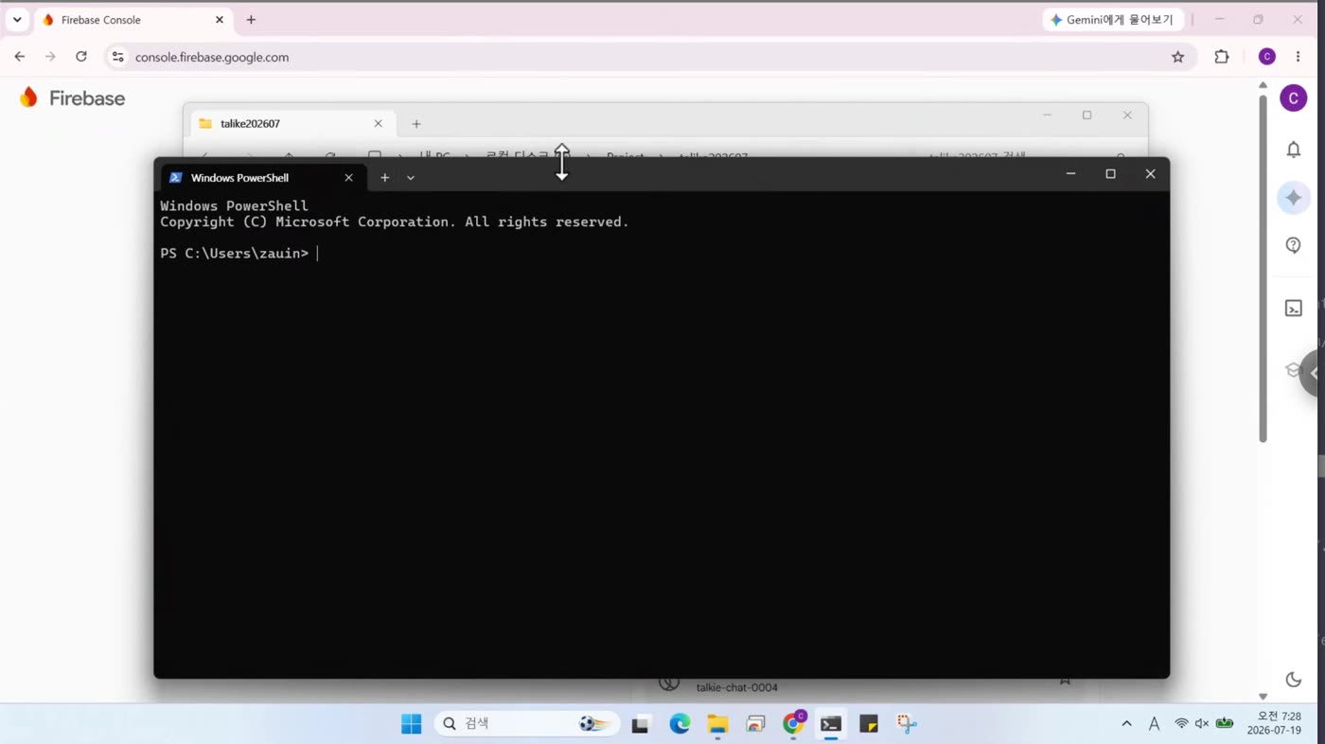The width and height of the screenshot is (1325, 744).
Task: Add a new tab in File Explorer
Action: 415,124
